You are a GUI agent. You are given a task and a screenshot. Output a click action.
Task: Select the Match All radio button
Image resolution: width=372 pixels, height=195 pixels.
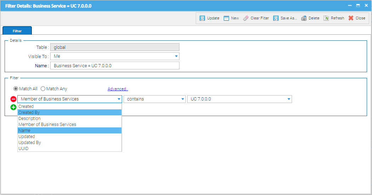(x=16, y=89)
